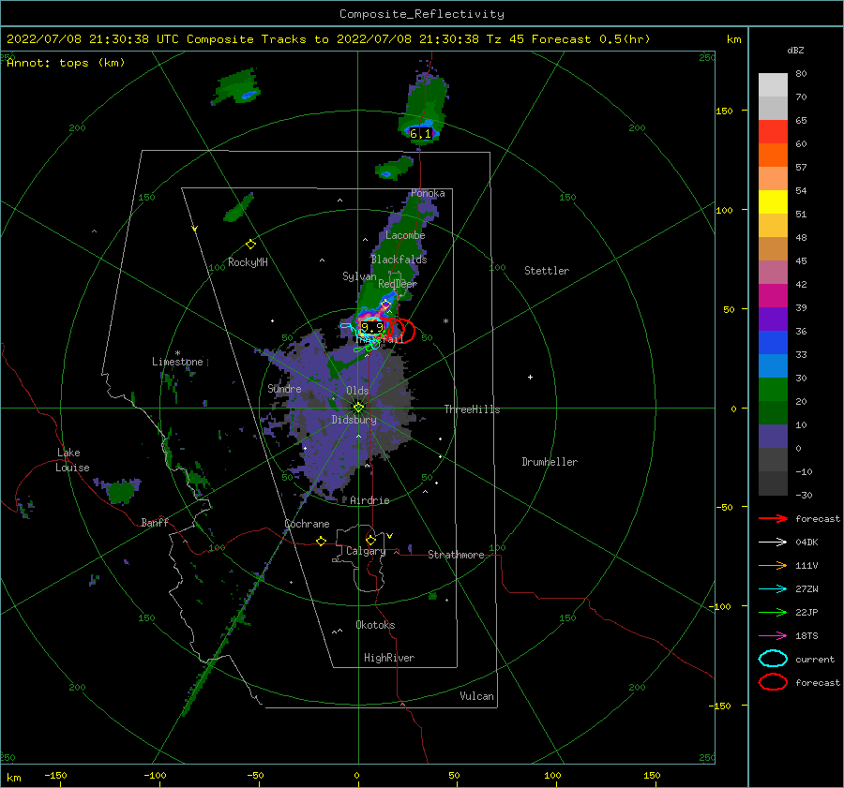Click the yellow diamond marker near RockyMH

pos(250,245)
